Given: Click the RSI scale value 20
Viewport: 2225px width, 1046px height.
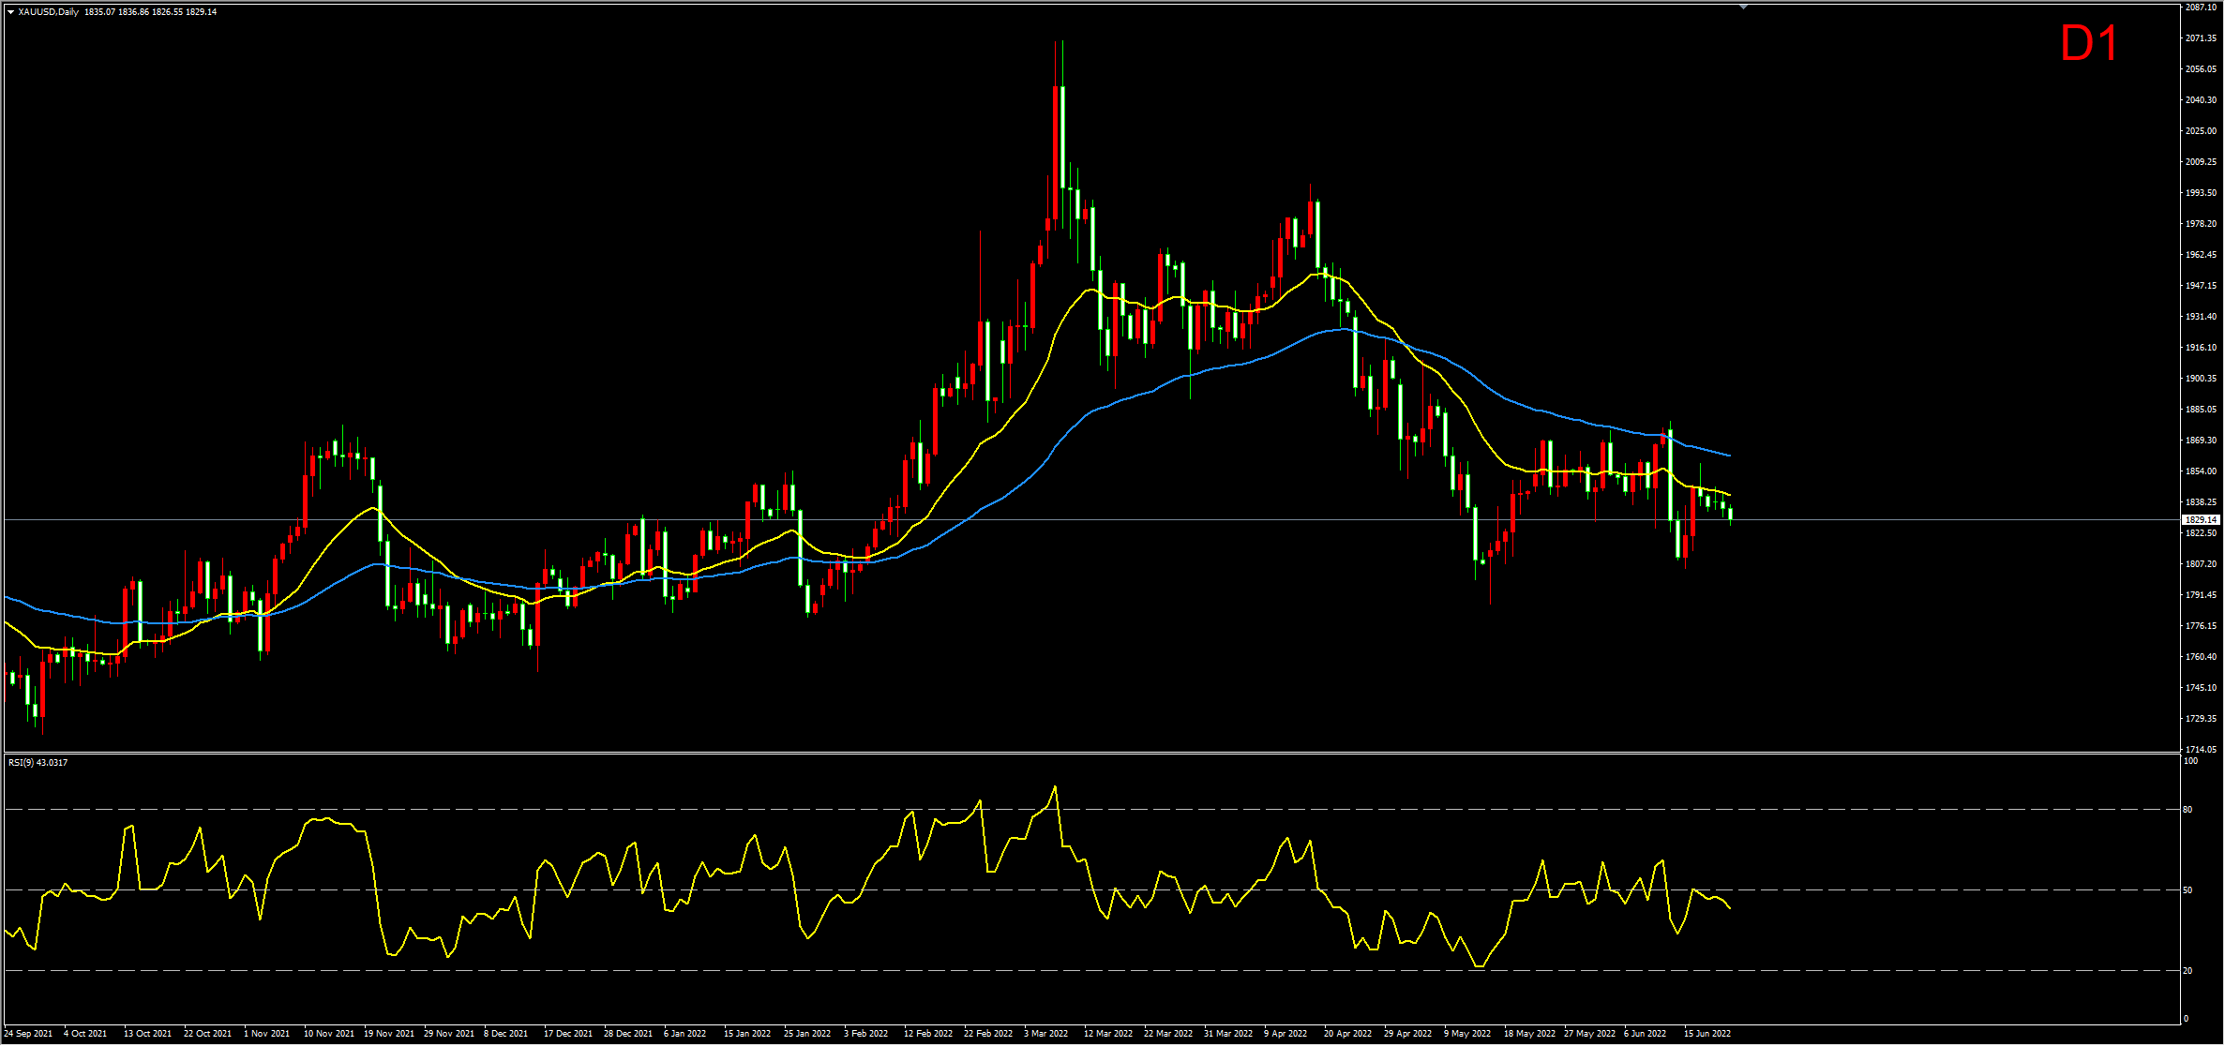Looking at the screenshot, I should point(2188,970).
